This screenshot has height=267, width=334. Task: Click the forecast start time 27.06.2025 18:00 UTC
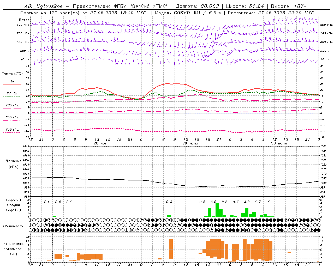pos(118,13)
